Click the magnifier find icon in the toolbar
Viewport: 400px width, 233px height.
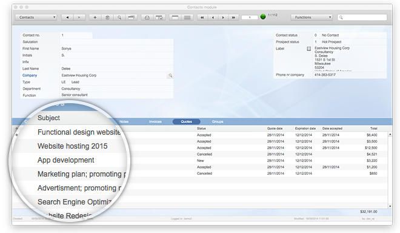[119, 18]
